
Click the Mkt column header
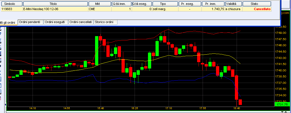point(100,4)
